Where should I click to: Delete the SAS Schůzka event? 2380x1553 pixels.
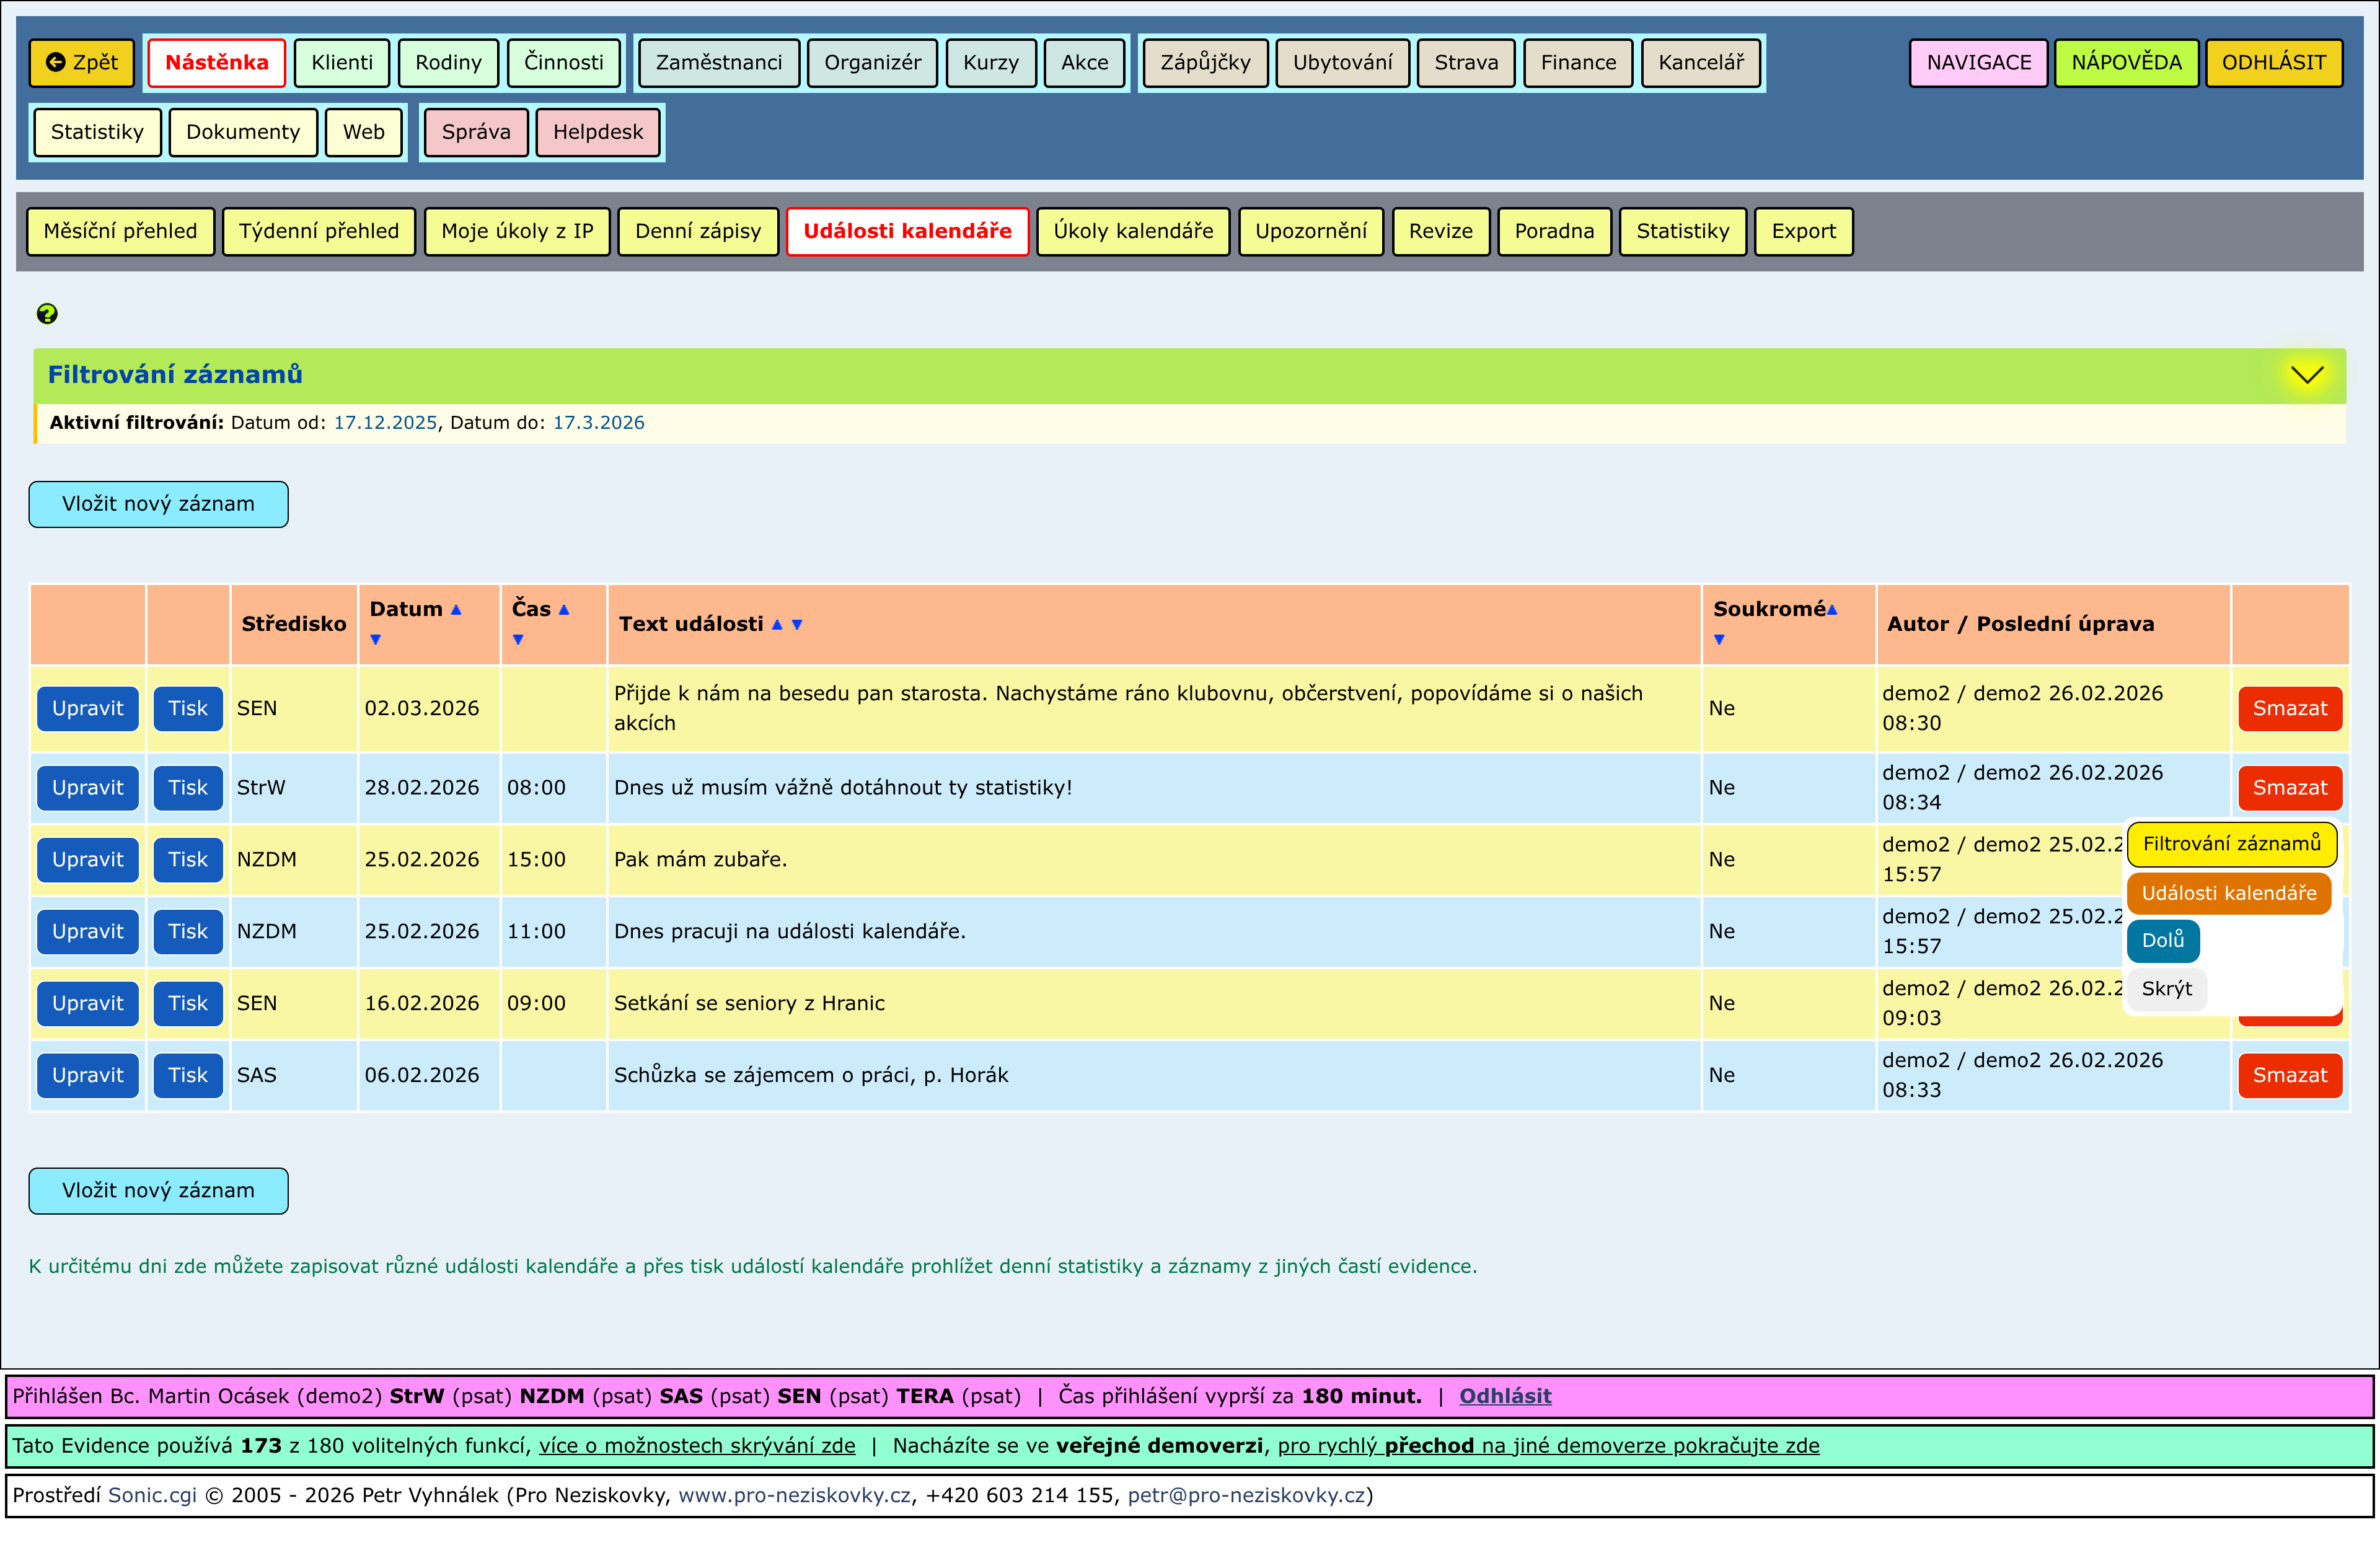(x=2289, y=1076)
